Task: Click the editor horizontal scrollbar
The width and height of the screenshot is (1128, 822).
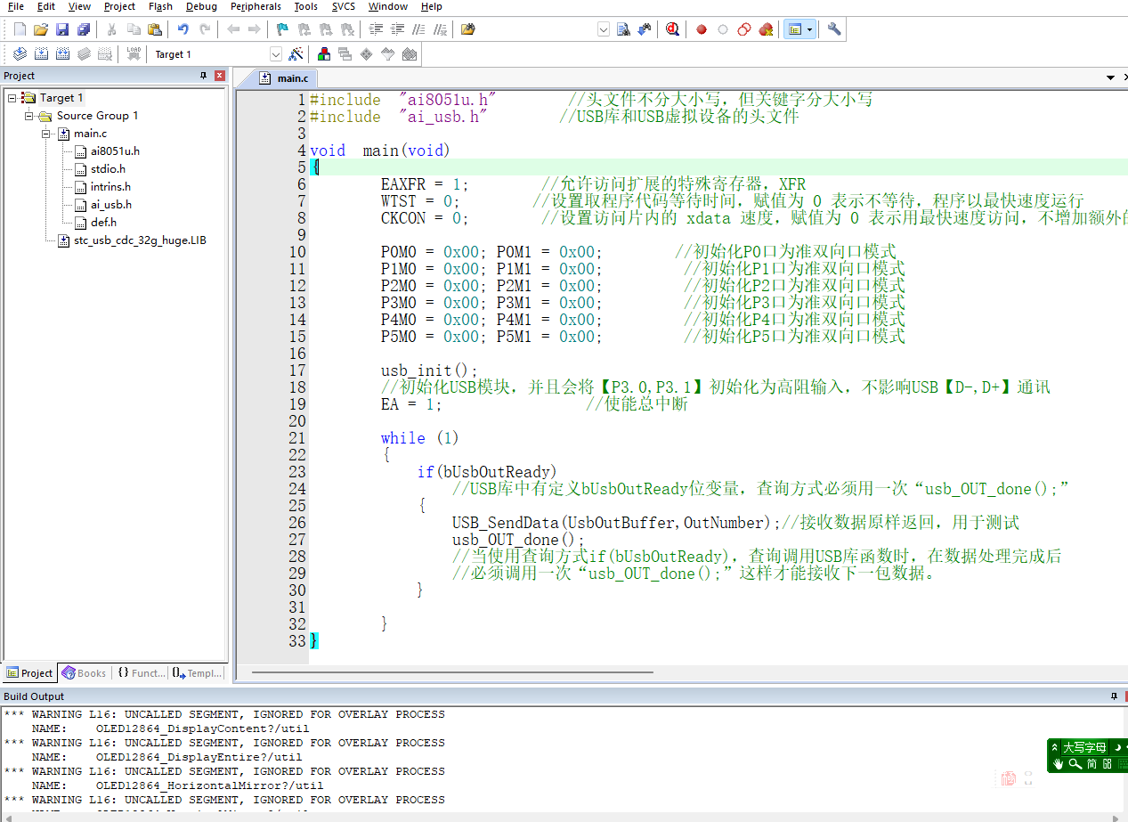Action: coord(452,672)
